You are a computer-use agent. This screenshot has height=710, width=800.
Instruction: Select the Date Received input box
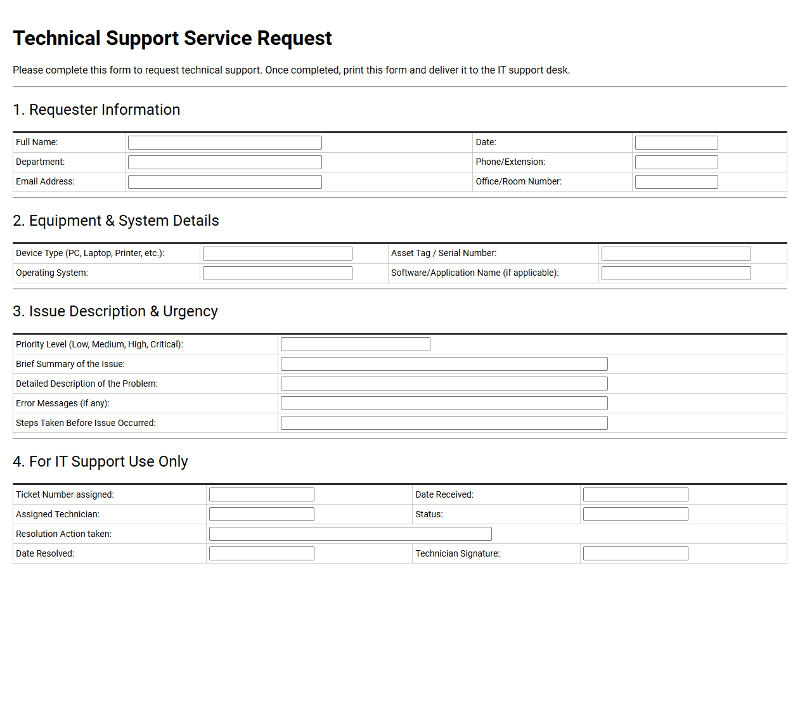[x=635, y=494]
